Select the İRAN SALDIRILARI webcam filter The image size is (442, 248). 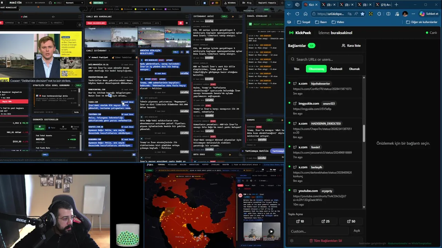96,23
